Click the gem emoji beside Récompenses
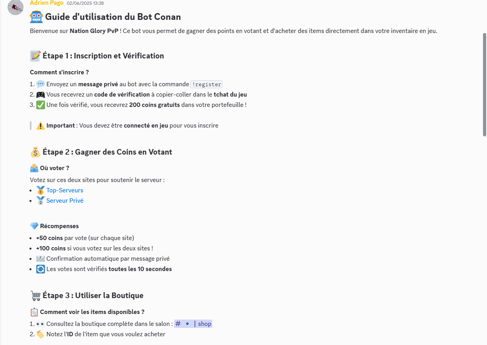The image size is (487, 345). click(34, 226)
